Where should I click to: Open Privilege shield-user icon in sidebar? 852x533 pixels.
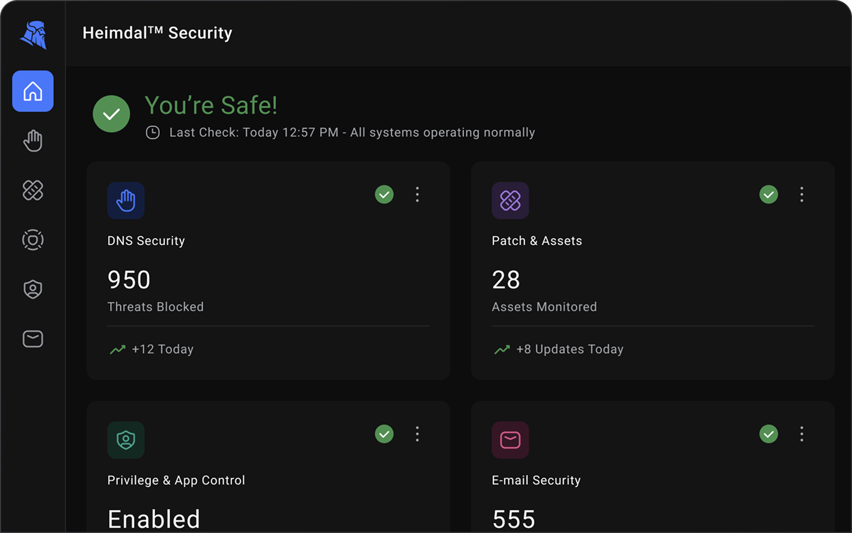click(x=33, y=289)
